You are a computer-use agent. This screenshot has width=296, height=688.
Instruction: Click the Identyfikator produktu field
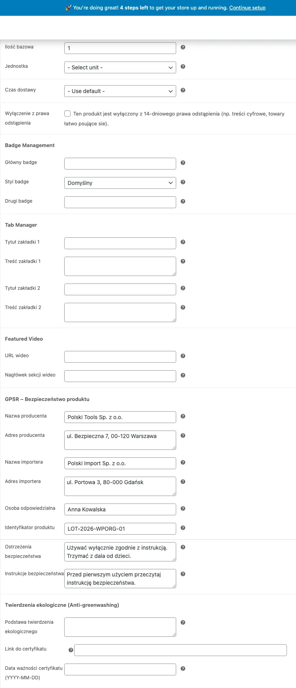(120, 529)
